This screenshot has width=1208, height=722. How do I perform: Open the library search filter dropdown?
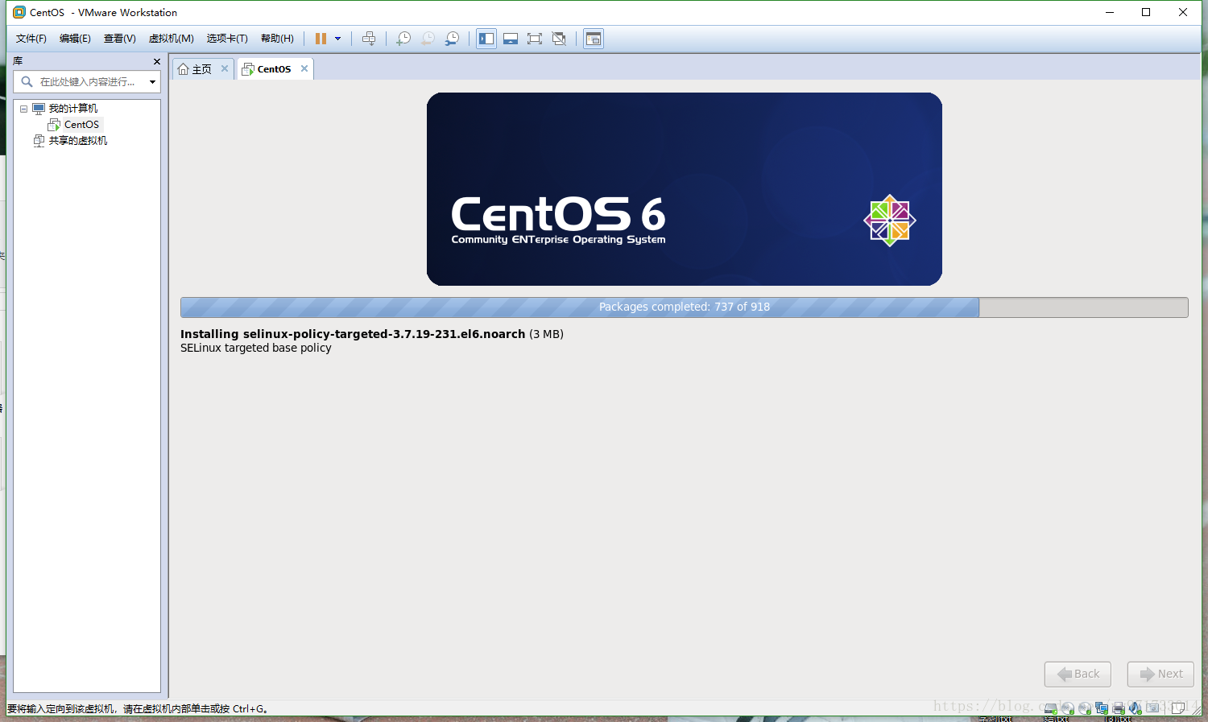tap(152, 82)
